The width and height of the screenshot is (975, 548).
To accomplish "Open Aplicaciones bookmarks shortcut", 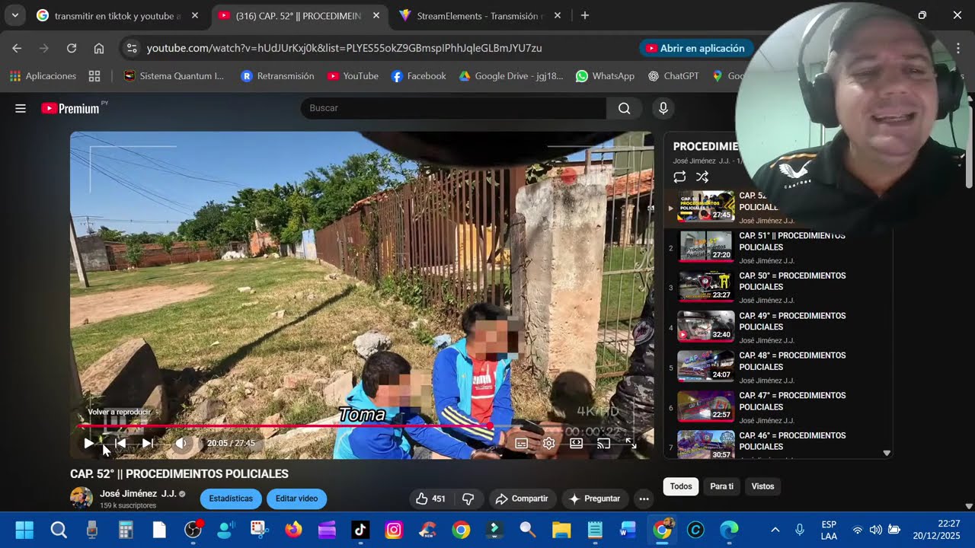I will click(43, 76).
